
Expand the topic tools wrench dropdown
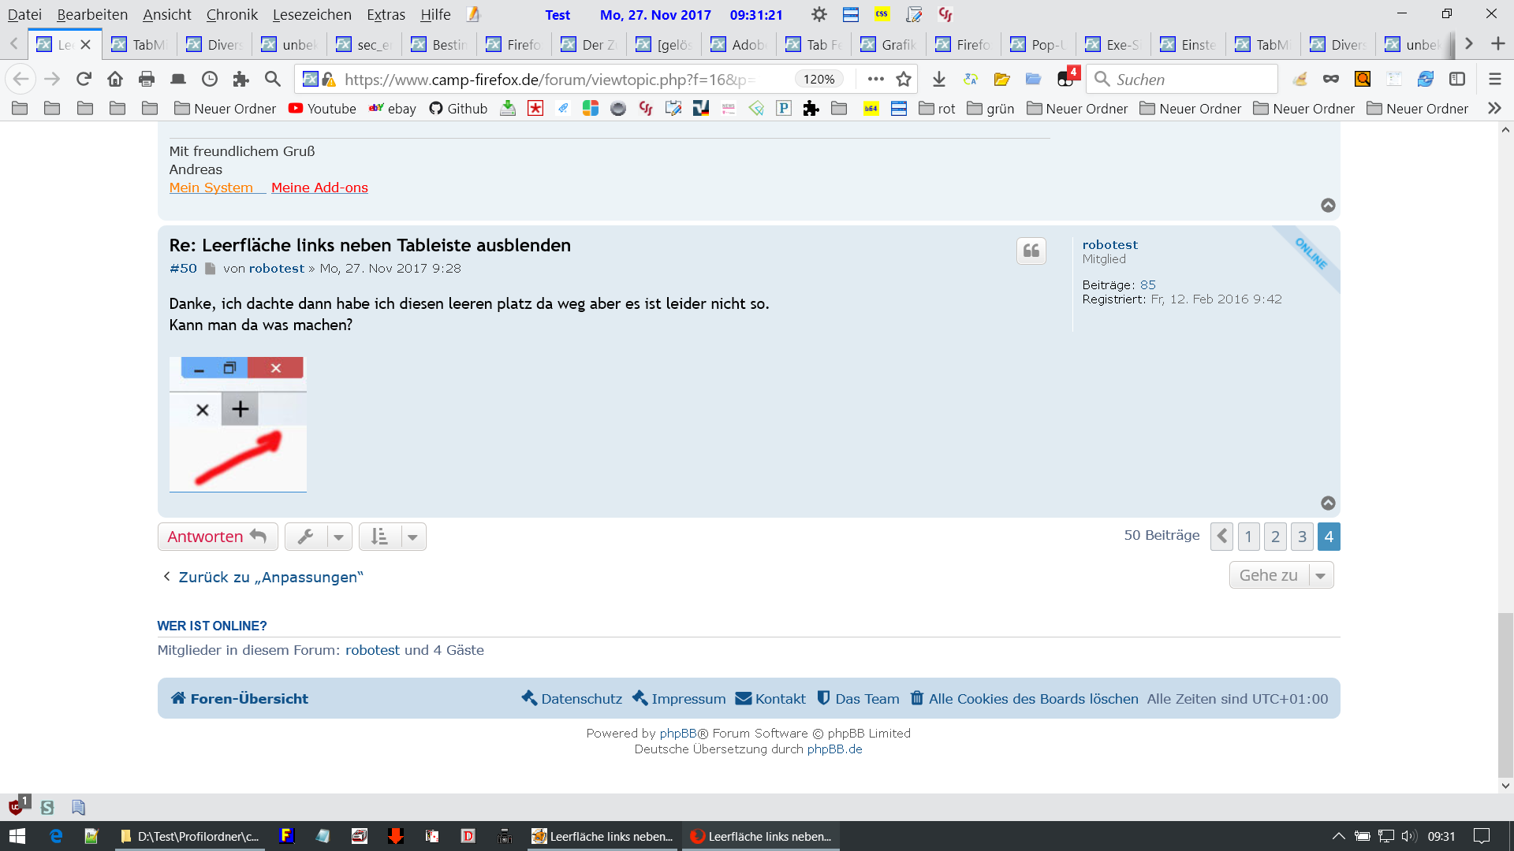click(x=338, y=537)
